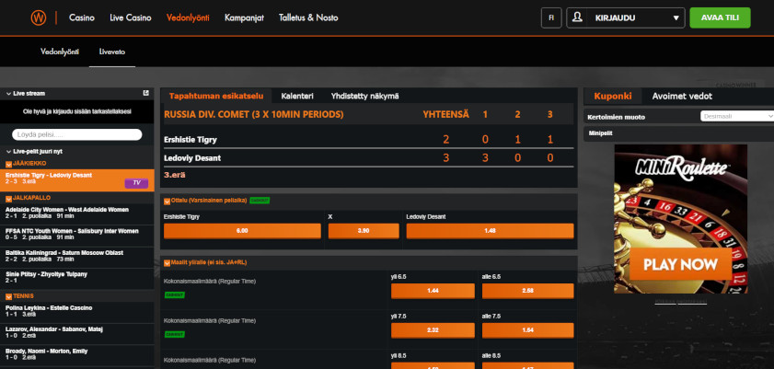This screenshot has height=369, width=774.
Task: Open the Kertoimien muoto Desimaali dropdown
Action: [736, 117]
